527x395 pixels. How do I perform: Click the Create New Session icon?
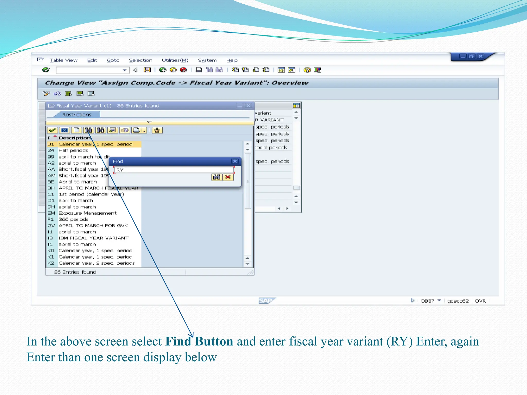(281, 70)
